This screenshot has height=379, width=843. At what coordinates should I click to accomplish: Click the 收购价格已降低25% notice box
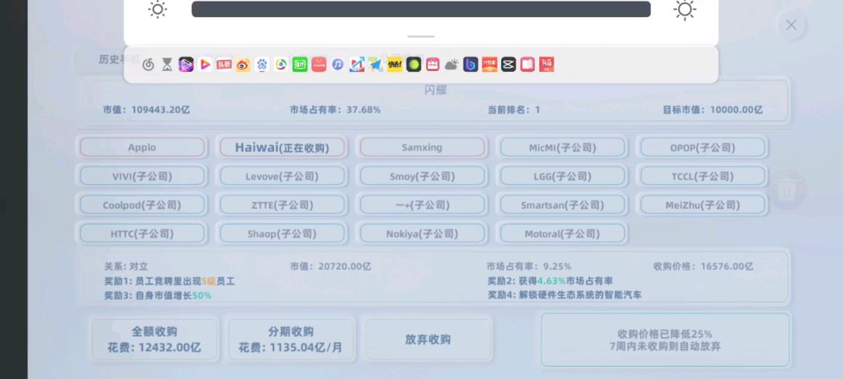point(665,340)
